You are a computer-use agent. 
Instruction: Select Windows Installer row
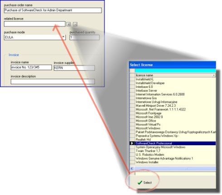[x=175, y=162]
